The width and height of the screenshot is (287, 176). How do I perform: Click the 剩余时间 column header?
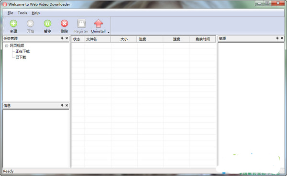coord(202,39)
